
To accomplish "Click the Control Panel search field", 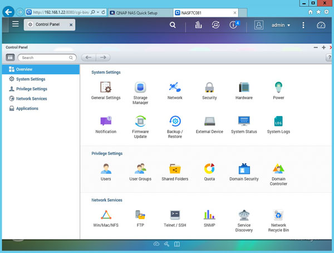I will tap(47, 57).
